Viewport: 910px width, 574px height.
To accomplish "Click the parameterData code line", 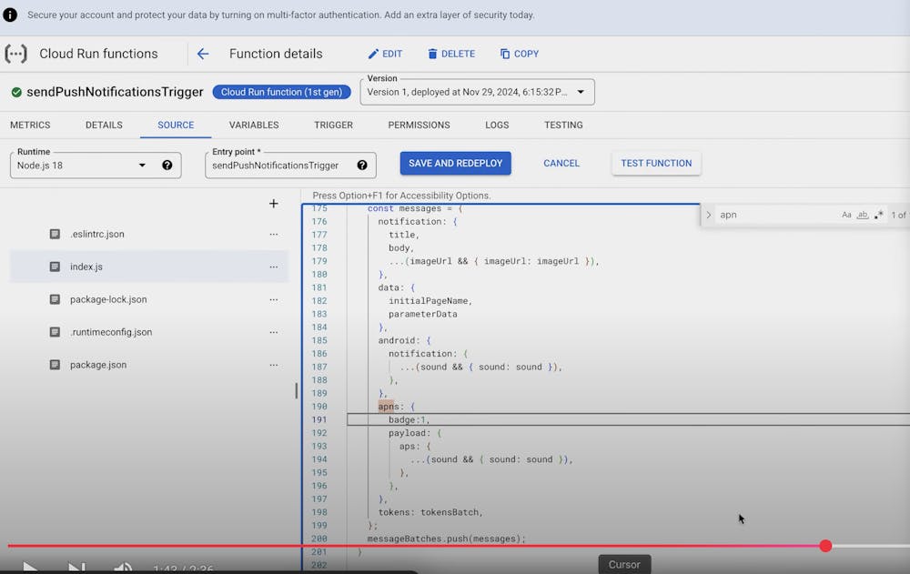I will (x=422, y=315).
